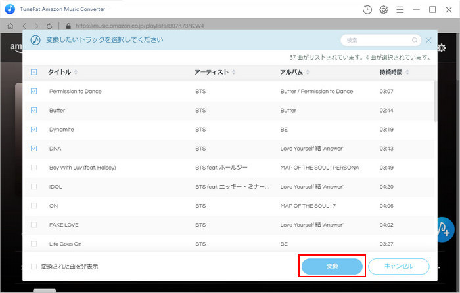Click 'BTS feat. ホールジー' artist cell
This screenshot has width=460, height=293.
[x=221, y=168]
